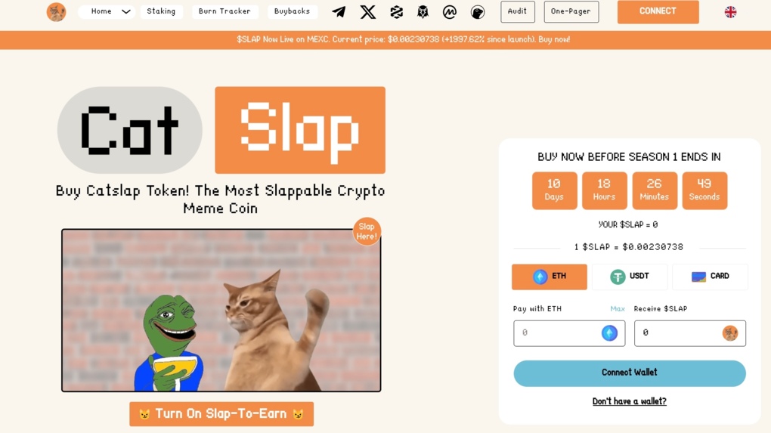Open the Burn Tracker page

click(x=224, y=11)
